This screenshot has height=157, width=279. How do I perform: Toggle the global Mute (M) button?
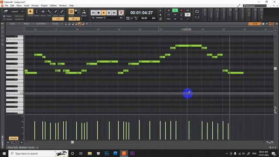(169, 10)
